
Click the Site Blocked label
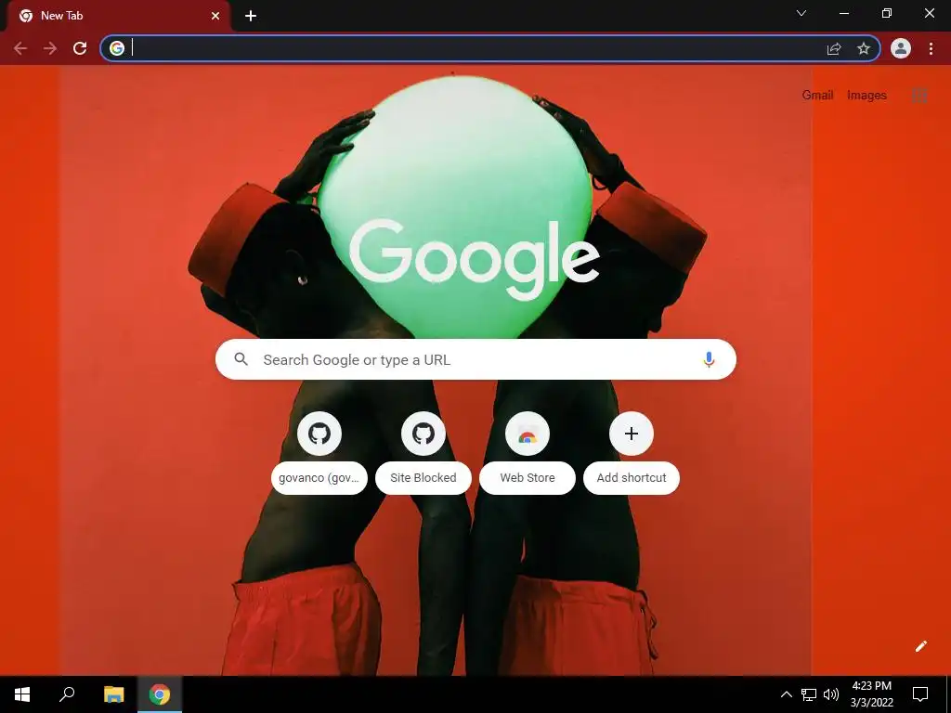click(x=423, y=478)
